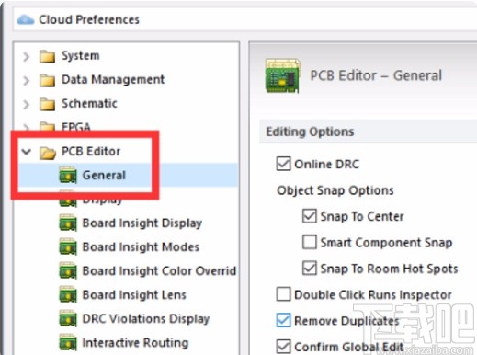Image resolution: width=477 pixels, height=355 pixels.
Task: Click the DRC Violations Display icon
Action: [x=68, y=318]
